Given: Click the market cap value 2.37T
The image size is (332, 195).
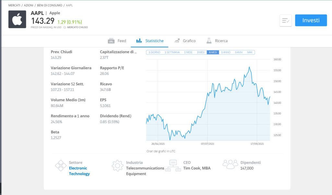Looking at the screenshot, I should pyautogui.click(x=104, y=58).
